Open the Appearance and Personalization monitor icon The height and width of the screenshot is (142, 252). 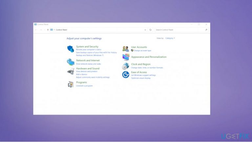[x=126, y=57]
